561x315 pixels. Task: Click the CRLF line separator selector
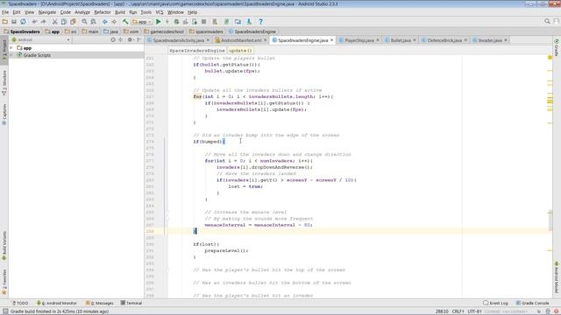[x=458, y=311]
